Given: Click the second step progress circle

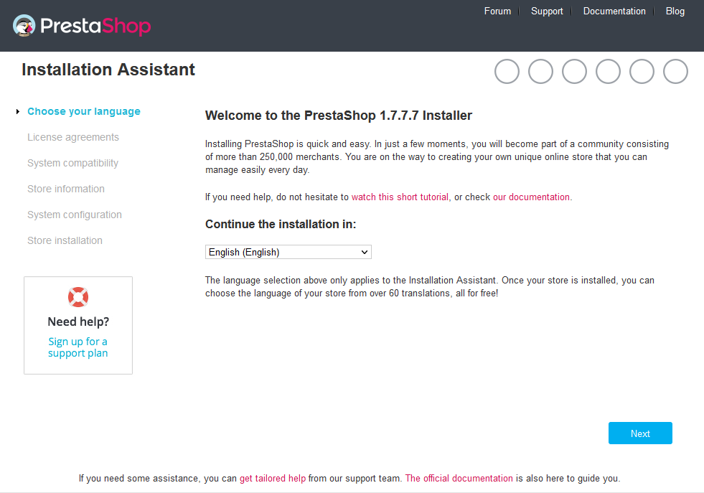Looking at the screenshot, I should [x=540, y=71].
